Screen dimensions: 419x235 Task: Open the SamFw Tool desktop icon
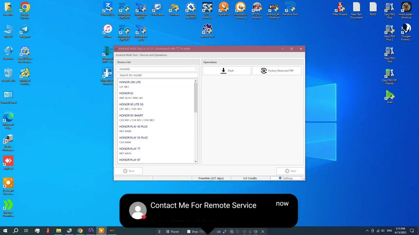[207, 31]
